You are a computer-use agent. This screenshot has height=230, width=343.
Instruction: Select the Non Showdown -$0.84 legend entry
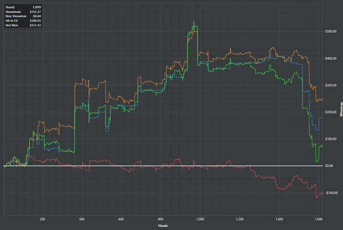click(23, 16)
